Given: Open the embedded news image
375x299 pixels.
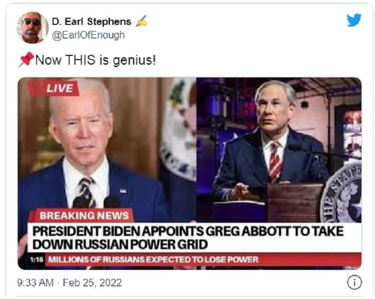Looking at the screenshot, I should 190,173.
